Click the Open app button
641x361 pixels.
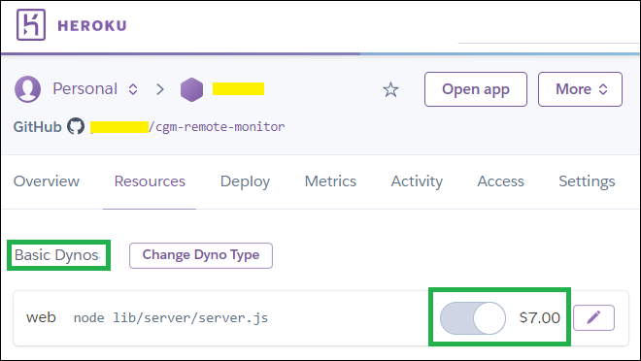pyautogui.click(x=476, y=89)
